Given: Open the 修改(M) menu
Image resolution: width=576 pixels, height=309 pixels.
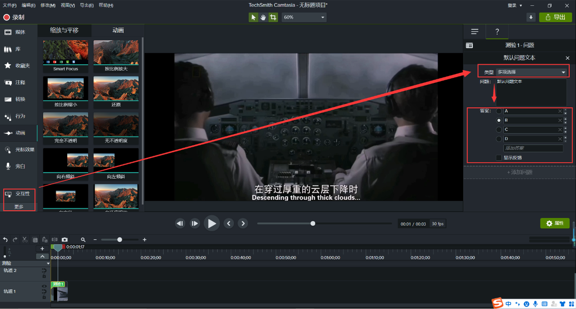Looking at the screenshot, I should 48,5.
